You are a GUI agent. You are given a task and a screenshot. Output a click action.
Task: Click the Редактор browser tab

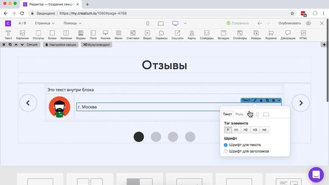(51, 4)
